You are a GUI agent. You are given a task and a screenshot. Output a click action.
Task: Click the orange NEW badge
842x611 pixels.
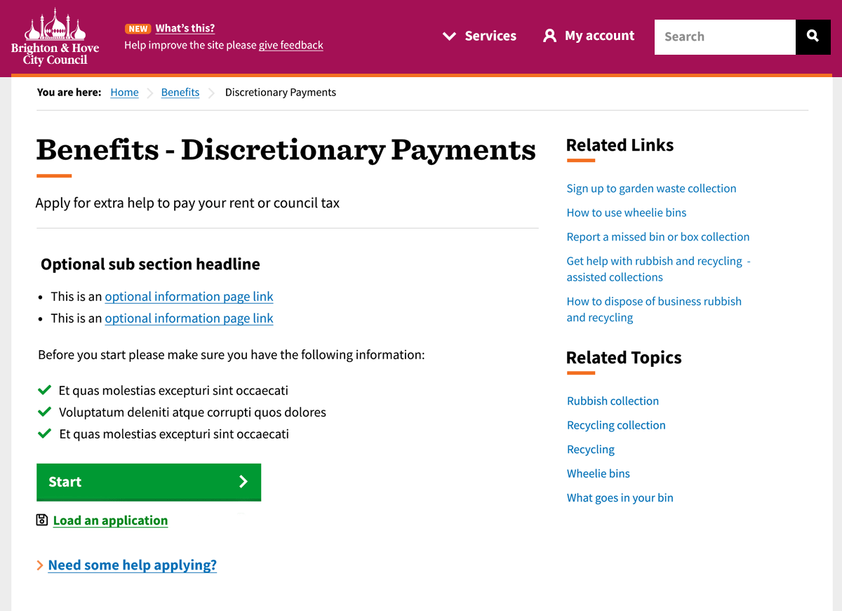pos(138,29)
